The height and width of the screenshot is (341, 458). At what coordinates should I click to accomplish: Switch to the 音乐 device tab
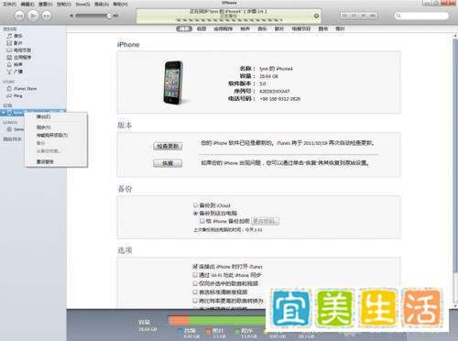point(262,28)
